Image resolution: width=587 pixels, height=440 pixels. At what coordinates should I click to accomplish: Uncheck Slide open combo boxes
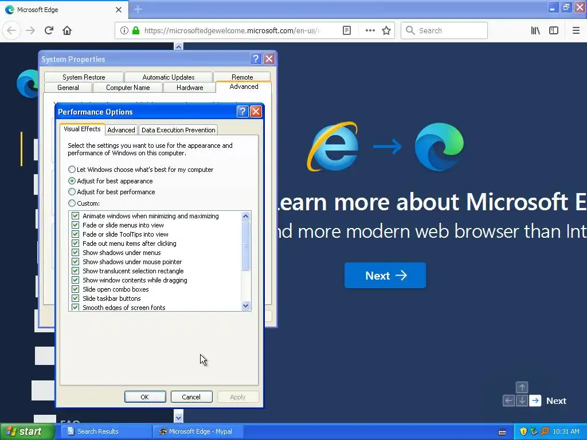pyautogui.click(x=75, y=289)
